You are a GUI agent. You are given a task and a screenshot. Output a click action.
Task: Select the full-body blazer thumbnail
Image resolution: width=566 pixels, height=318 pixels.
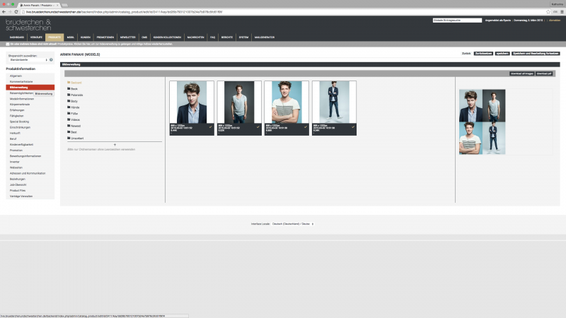(x=334, y=102)
